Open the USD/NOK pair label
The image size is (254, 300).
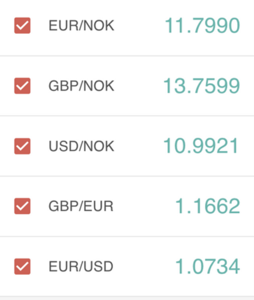point(81,146)
